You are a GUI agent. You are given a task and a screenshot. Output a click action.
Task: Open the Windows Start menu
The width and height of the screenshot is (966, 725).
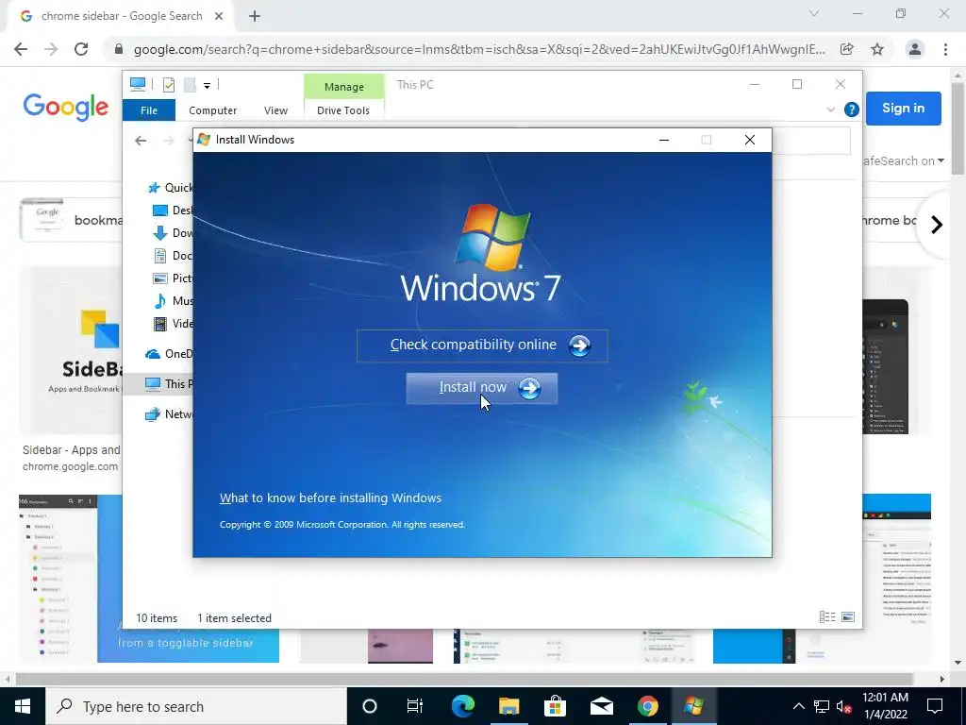pyautogui.click(x=23, y=706)
